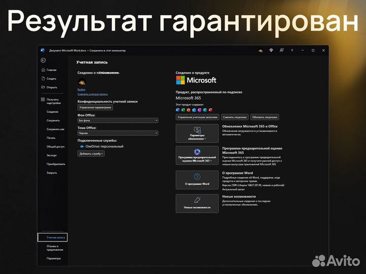Open the Открыть menu entry
This screenshot has height=274, width=366.
[49, 87]
